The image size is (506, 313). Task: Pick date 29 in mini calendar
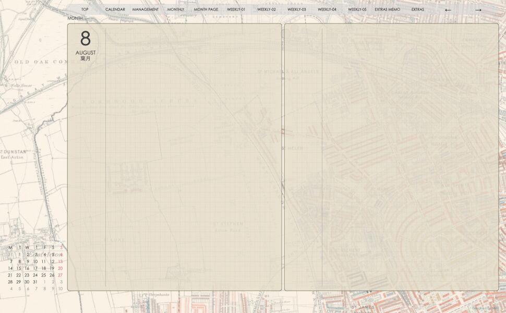[19, 282]
